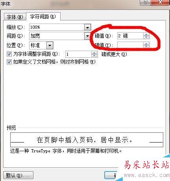Decrease the 磅值(B) spacing value arrow
This screenshot has width=170, height=181.
(x=146, y=37)
